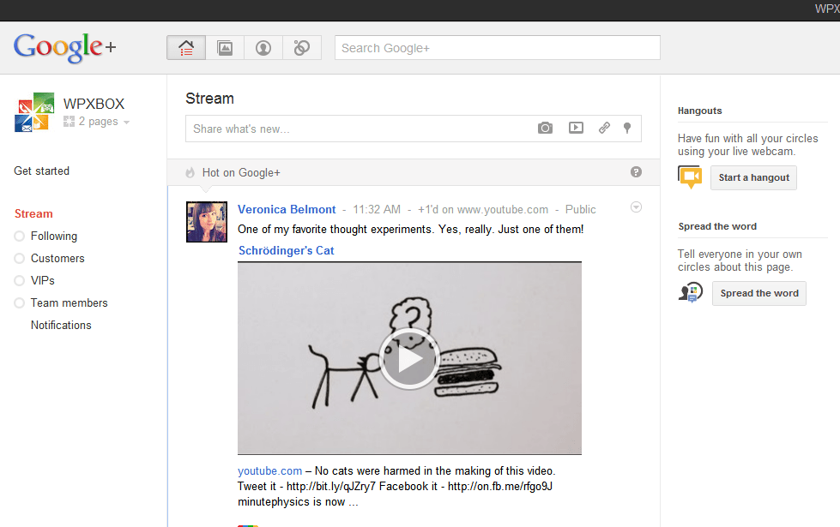Click the hangout webcam icon
Viewport: 840px width, 527px height.
691,177
